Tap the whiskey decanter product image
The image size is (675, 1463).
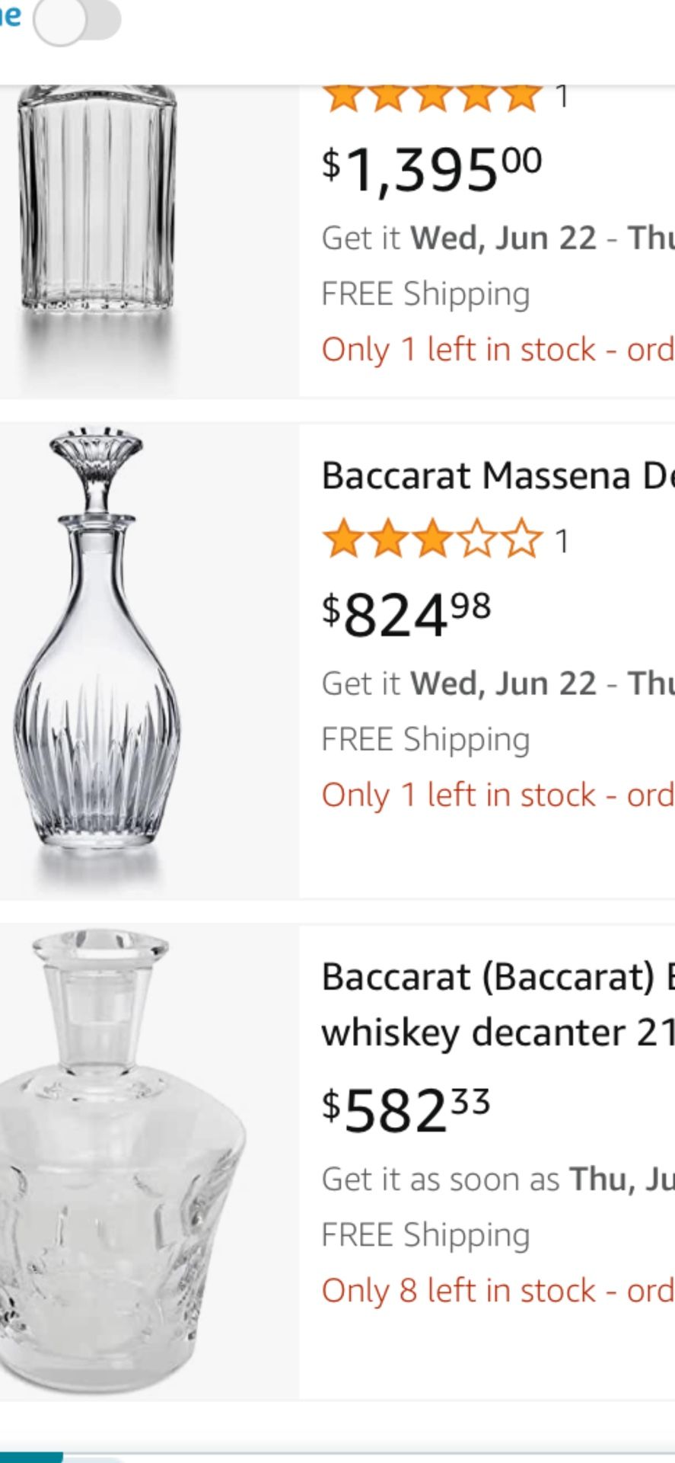pos(114,1158)
